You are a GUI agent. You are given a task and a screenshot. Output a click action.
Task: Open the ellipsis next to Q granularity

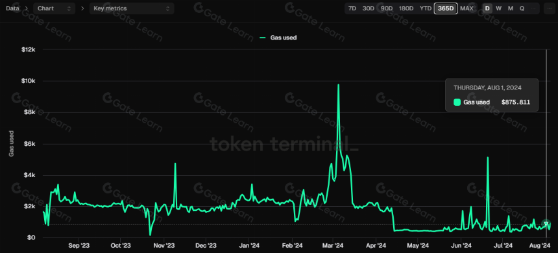tap(533, 8)
